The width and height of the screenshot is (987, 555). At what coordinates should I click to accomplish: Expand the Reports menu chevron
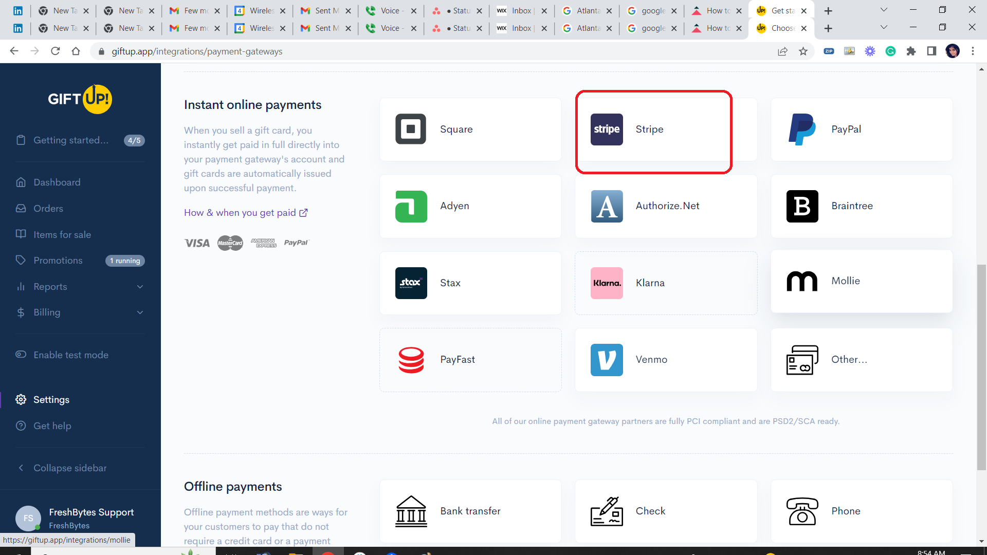tap(140, 287)
